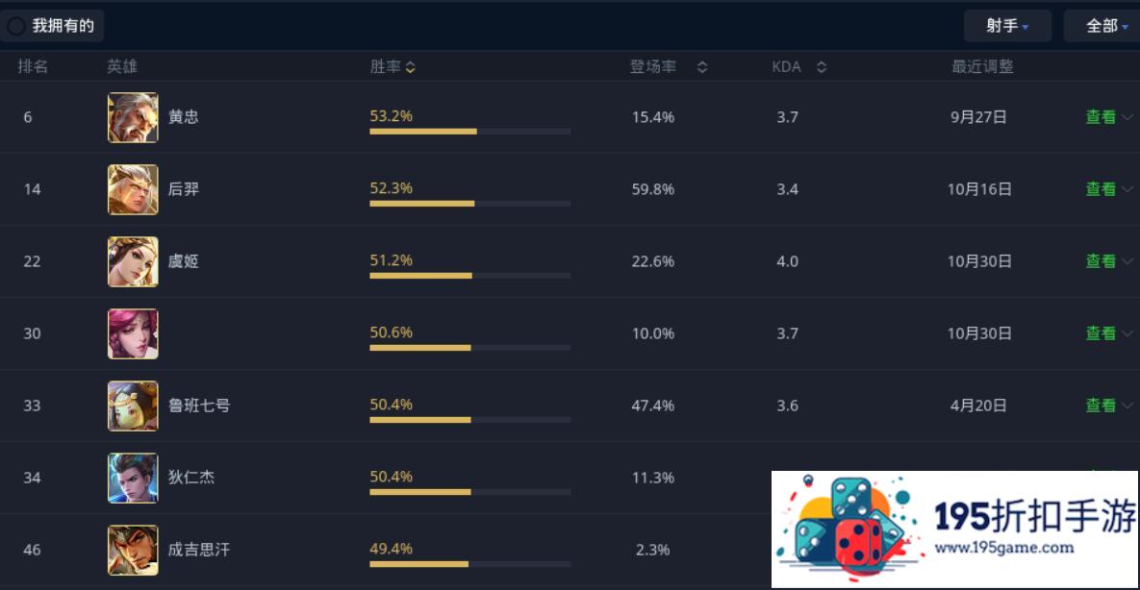The height and width of the screenshot is (590, 1140).
Task: Expand 黄忠 row with chevron
Action: (1127, 117)
